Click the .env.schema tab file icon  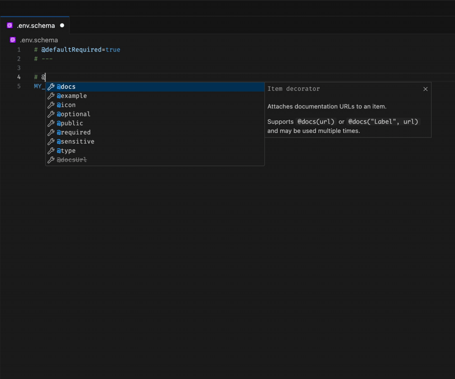click(x=9, y=26)
